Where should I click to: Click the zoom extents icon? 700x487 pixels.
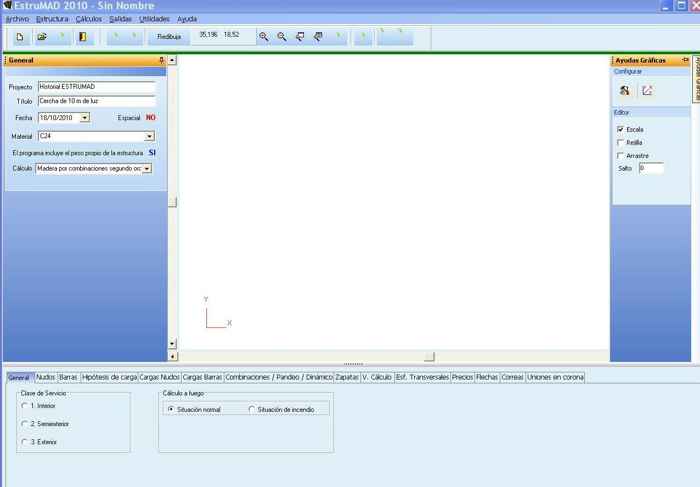click(318, 37)
